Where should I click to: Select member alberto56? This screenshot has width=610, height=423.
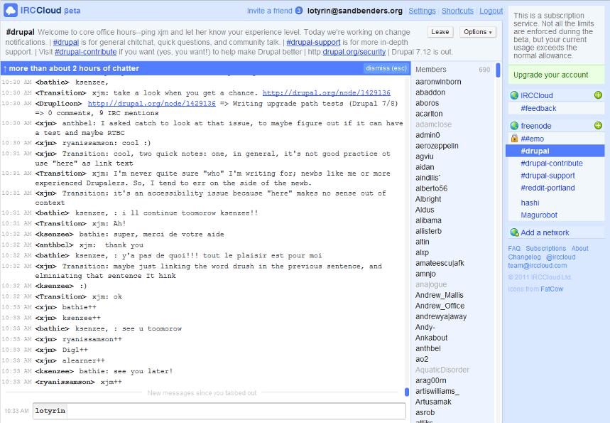tap(432, 188)
